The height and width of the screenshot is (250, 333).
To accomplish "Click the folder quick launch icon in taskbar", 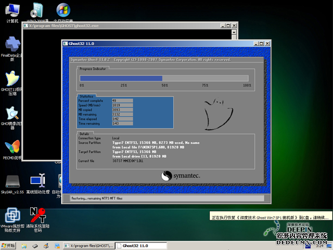I will (x=24, y=246).
